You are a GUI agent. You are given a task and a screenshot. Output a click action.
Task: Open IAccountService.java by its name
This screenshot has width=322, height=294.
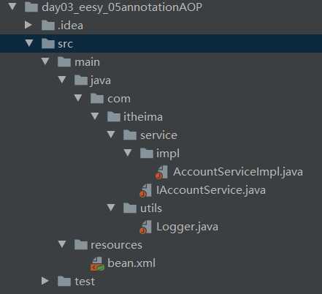[x=211, y=190]
